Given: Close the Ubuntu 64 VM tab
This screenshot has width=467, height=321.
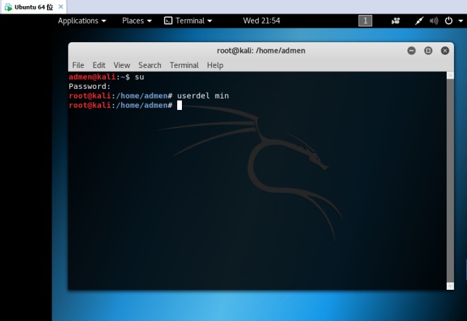Looking at the screenshot, I should coord(61,7).
